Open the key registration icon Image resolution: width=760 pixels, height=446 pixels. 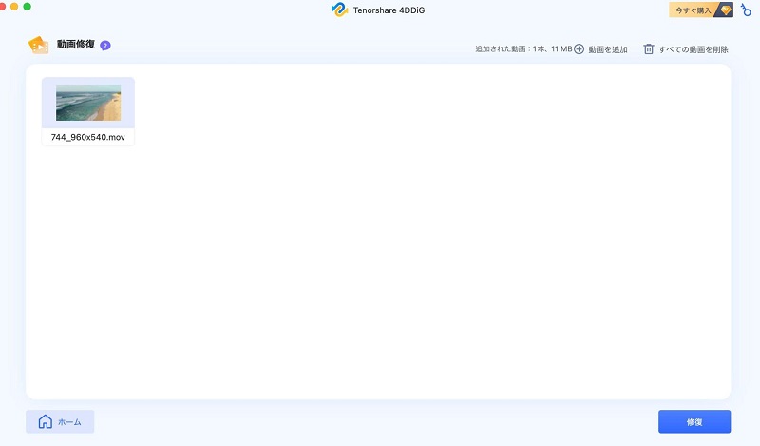746,10
